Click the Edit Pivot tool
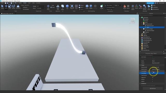The image size is (166, 93). coord(48,7)
